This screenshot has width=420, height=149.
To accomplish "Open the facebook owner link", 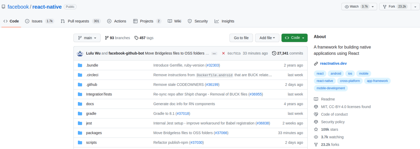I will [x=18, y=7].
